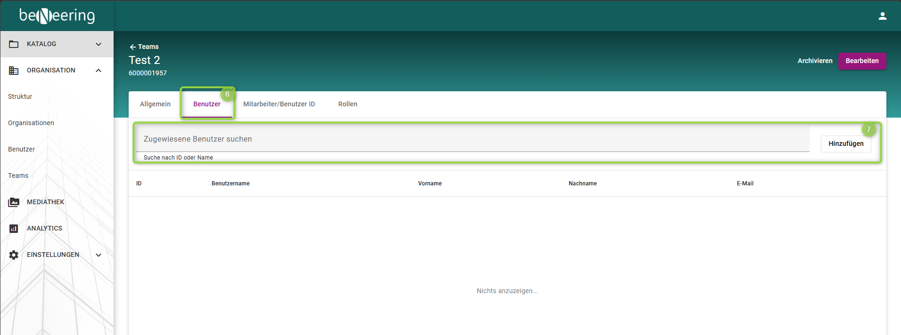Expand the Einstellungen chevron
The width and height of the screenshot is (901, 335).
pos(98,255)
